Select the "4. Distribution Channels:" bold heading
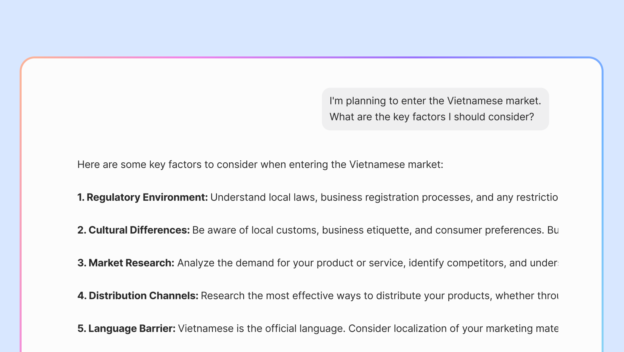The width and height of the screenshot is (624, 352). 138,296
